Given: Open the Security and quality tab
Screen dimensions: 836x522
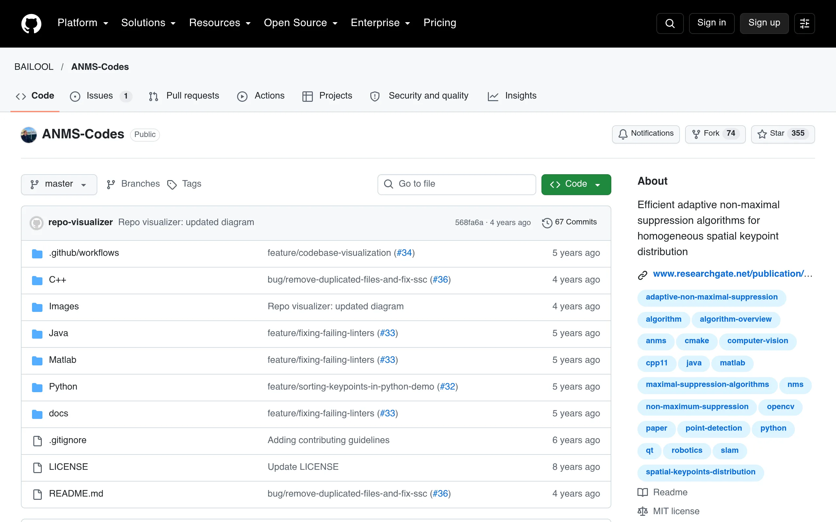Looking at the screenshot, I should coord(419,96).
